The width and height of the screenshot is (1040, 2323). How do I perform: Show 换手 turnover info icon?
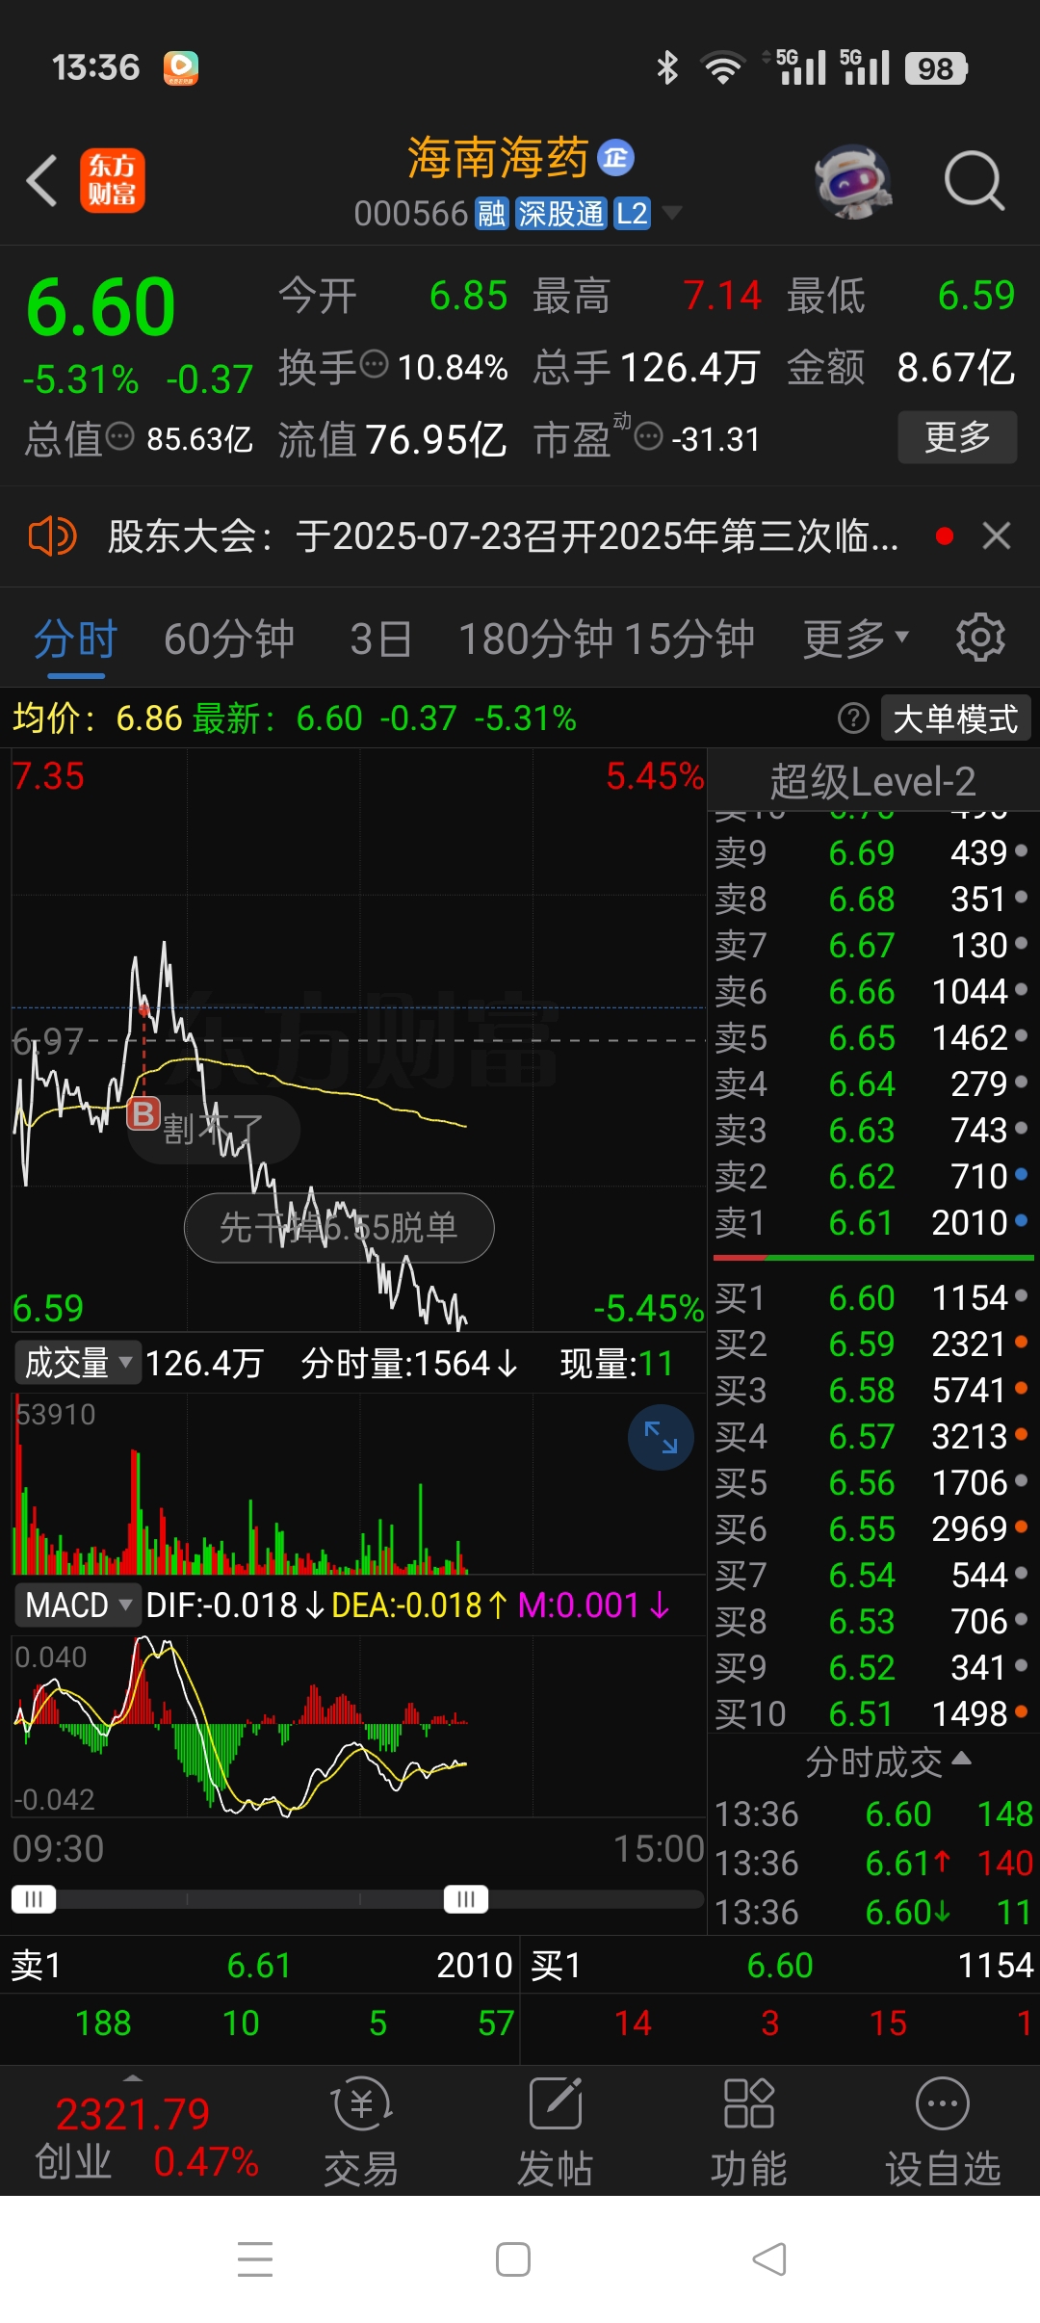374,364
